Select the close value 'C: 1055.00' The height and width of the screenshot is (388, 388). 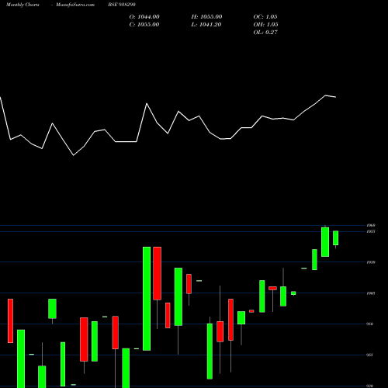tap(144, 25)
